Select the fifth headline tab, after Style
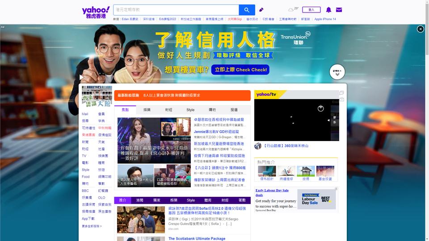The width and height of the screenshot is (429, 241). (x=212, y=110)
